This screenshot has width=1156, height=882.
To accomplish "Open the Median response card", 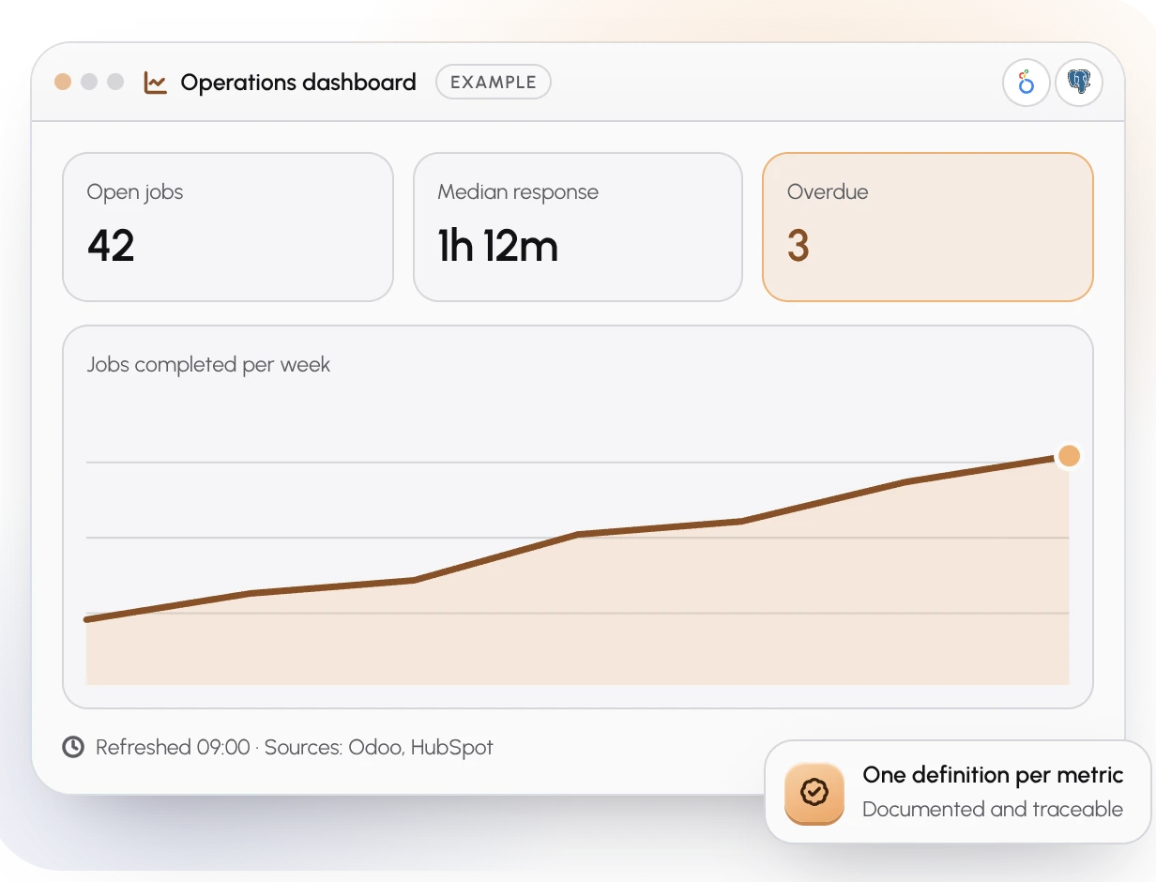I will pyautogui.click(x=578, y=227).
